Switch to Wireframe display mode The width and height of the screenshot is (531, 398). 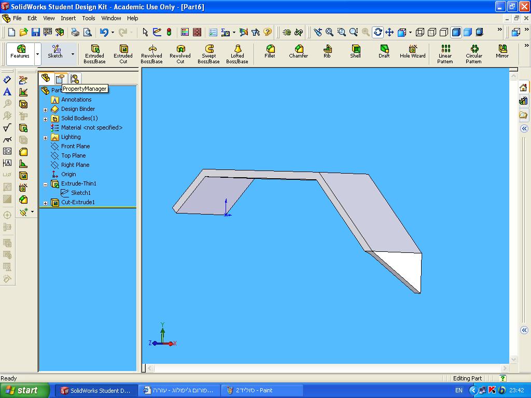(420, 32)
